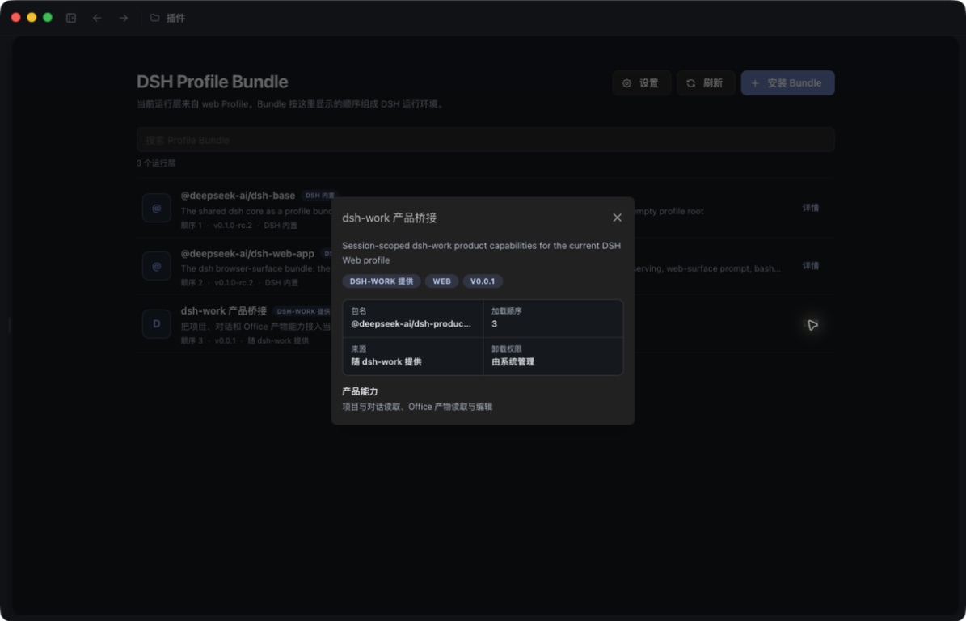The image size is (966, 621).
Task: Close the dsh-work 产品桥接 dialog
Action: coord(617,218)
